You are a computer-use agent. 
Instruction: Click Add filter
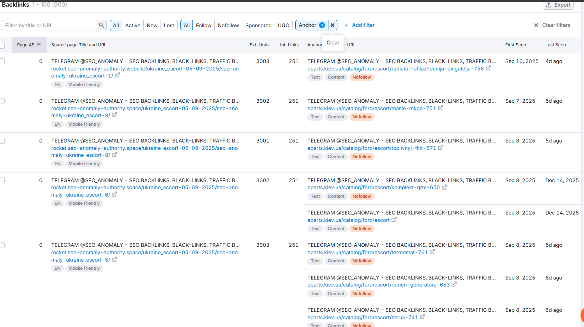pos(359,25)
